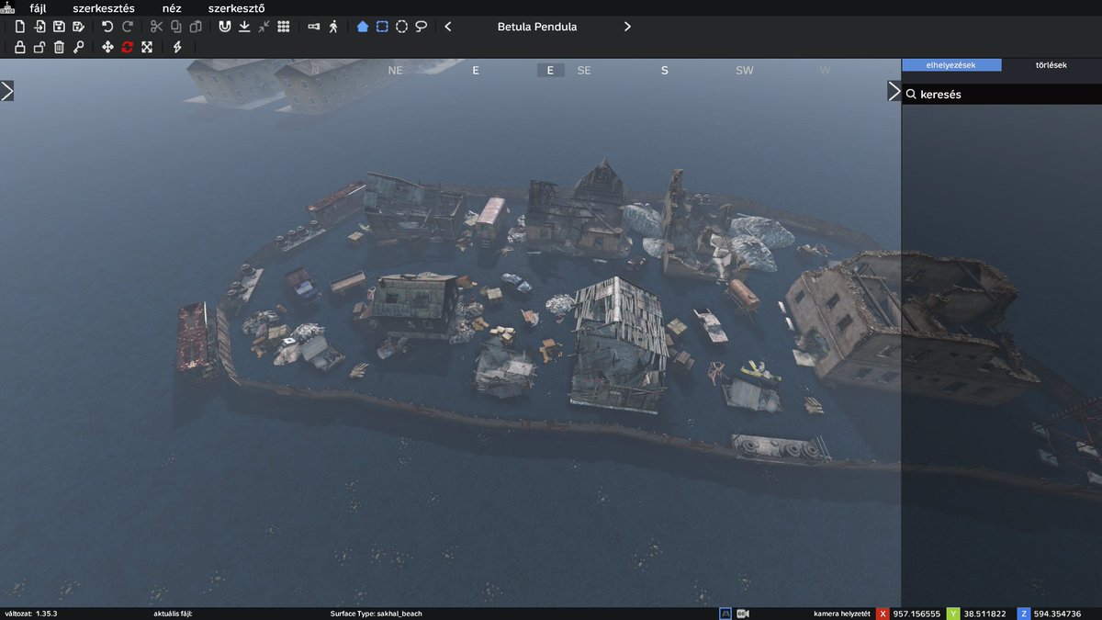Copy selected objects
This screenshot has height=620, width=1102.
(175, 27)
